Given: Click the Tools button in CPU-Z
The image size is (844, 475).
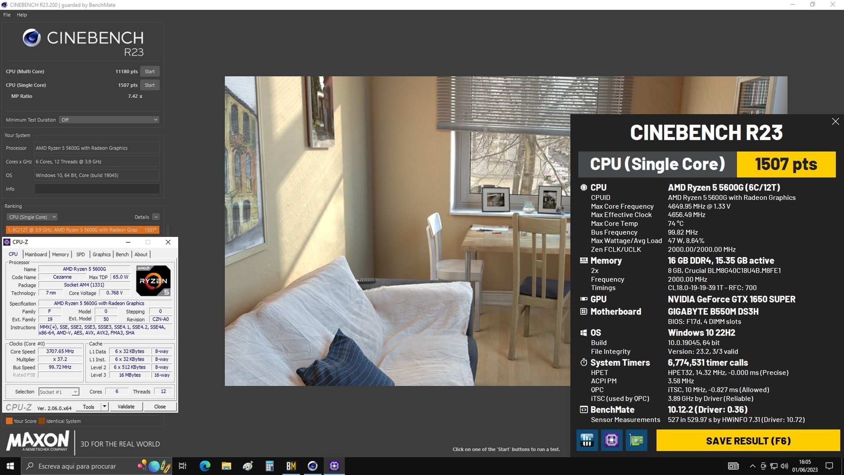Looking at the screenshot, I should coord(88,407).
